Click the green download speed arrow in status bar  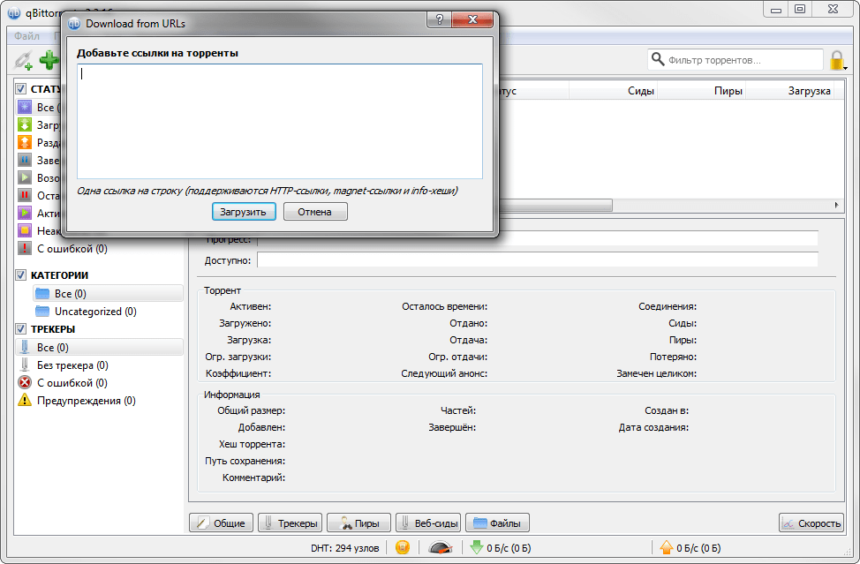tap(477, 547)
